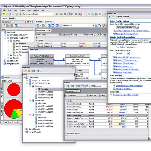This screenshot has width=151, height=151.
Task: Collapse Last Results node in docked Explorer
Action: 2,32
